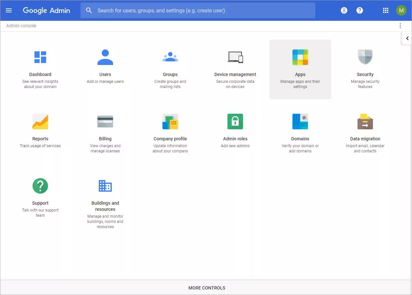Click the search magnifier icon
412x295 pixels.
(x=89, y=10)
